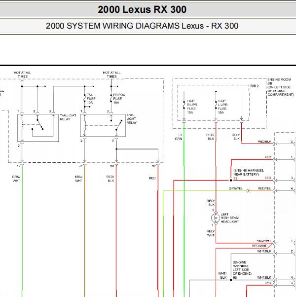Click the 'RED' label beside the B7 wire
This screenshot has width=296, height=297.
pyautogui.click(x=152, y=178)
